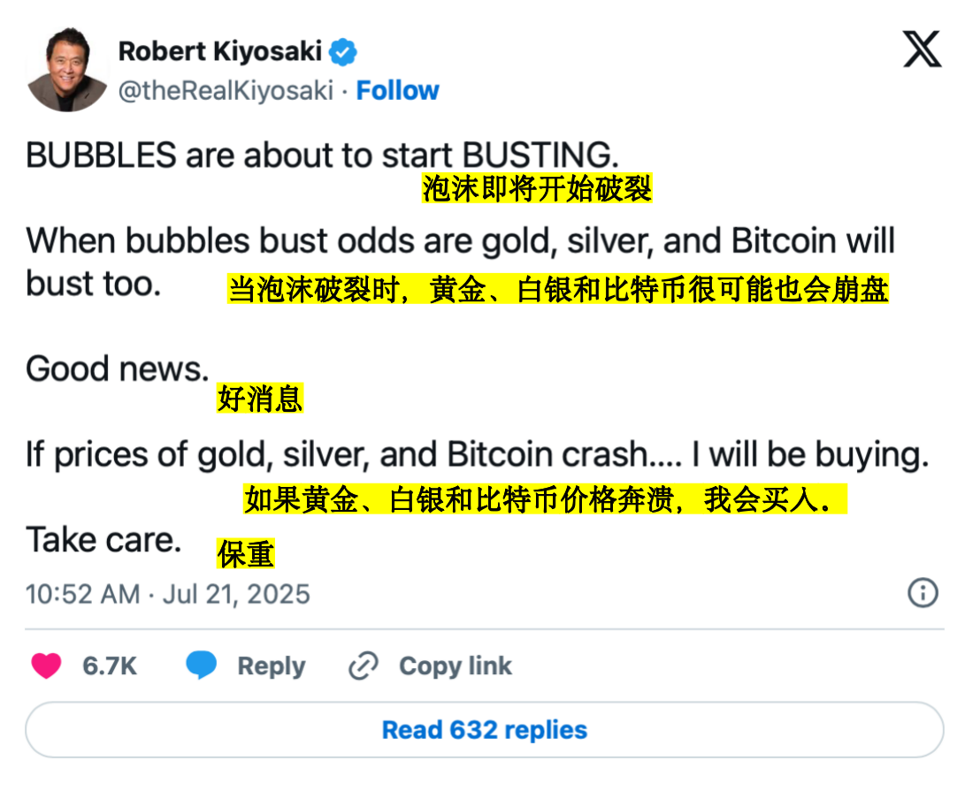The width and height of the screenshot is (980, 806).
Task: Click the @theRealKiyosaki handle
Action: [x=226, y=90]
